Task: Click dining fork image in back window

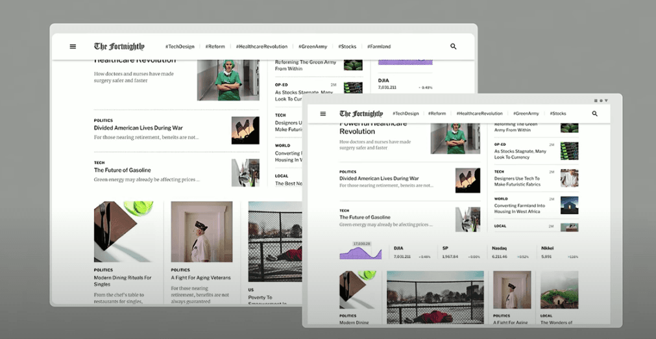Action: click(x=123, y=231)
